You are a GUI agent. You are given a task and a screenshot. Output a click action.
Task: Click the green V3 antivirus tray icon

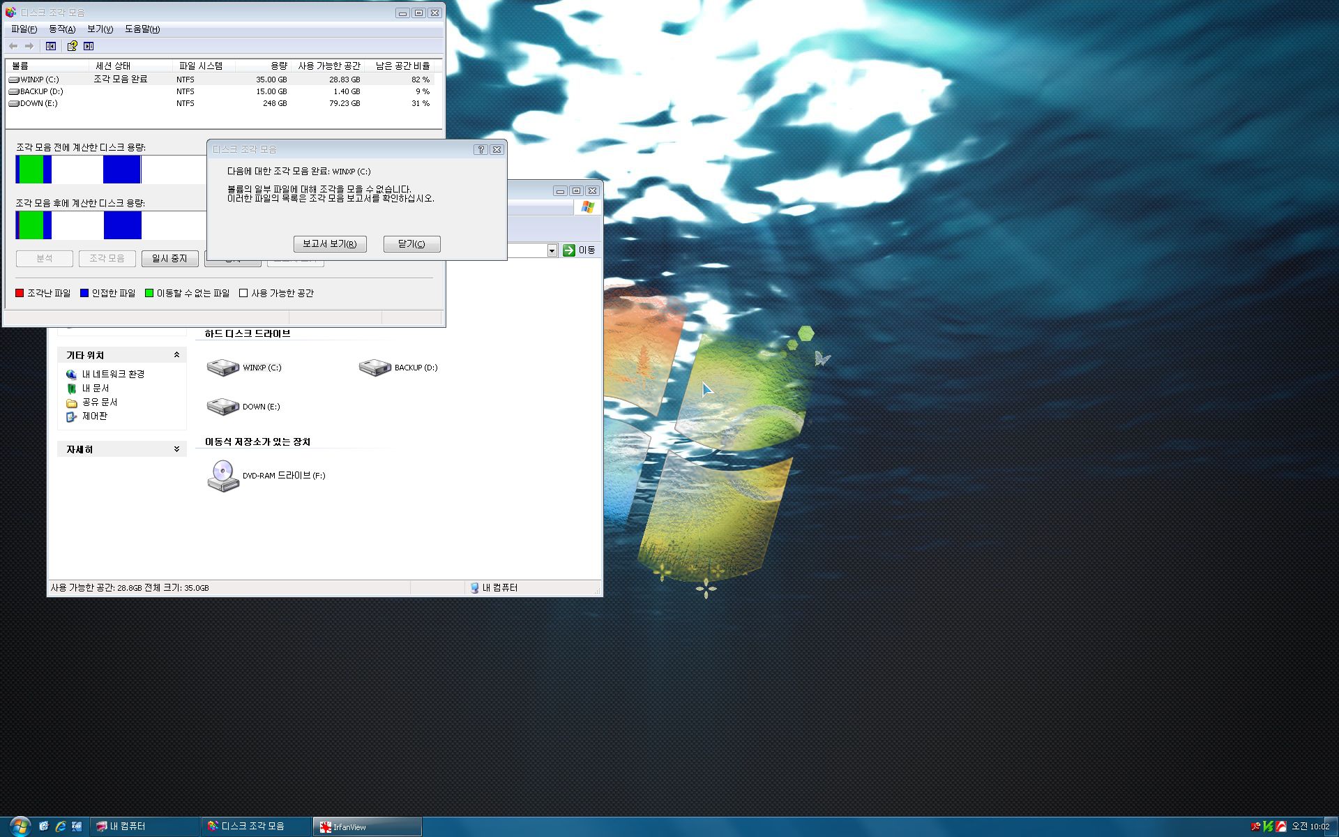(x=1269, y=827)
